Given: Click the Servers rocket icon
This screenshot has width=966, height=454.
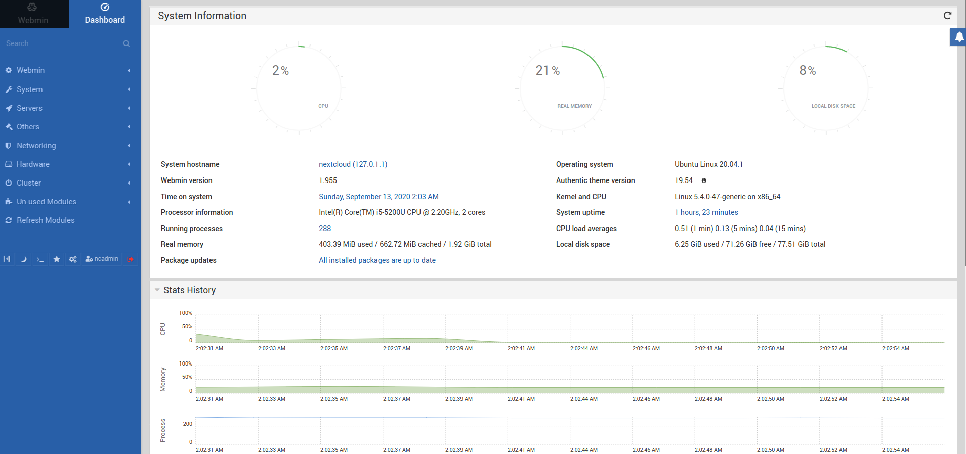Looking at the screenshot, I should click(x=9, y=108).
